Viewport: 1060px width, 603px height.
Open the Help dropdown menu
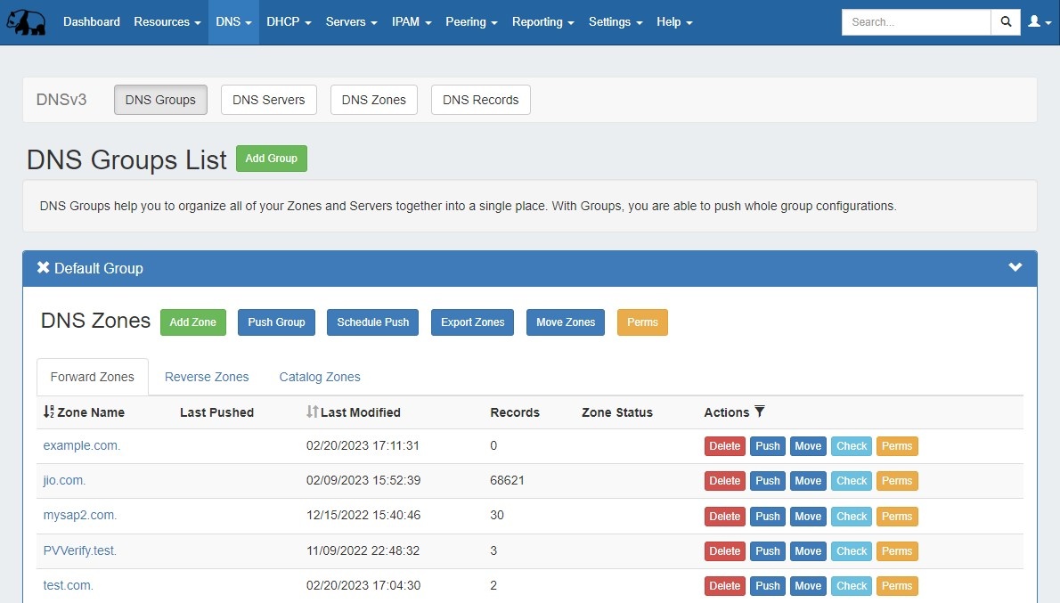pyautogui.click(x=674, y=22)
